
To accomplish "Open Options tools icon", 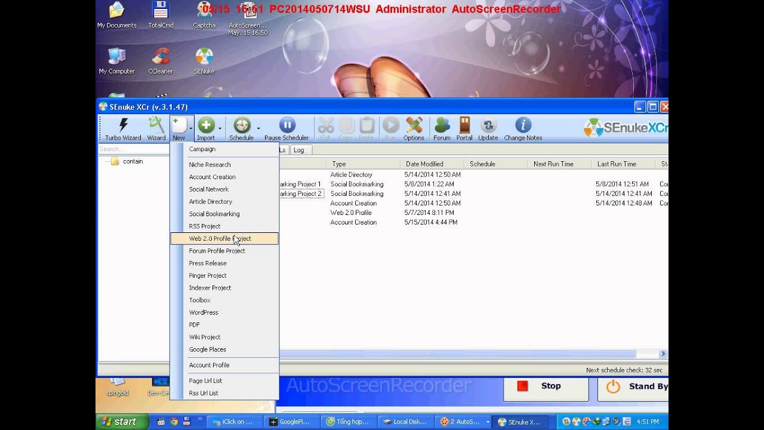I will pos(414,128).
